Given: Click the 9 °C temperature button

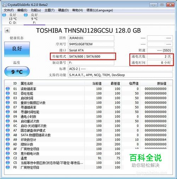Looking at the screenshot, I should 17,72.
